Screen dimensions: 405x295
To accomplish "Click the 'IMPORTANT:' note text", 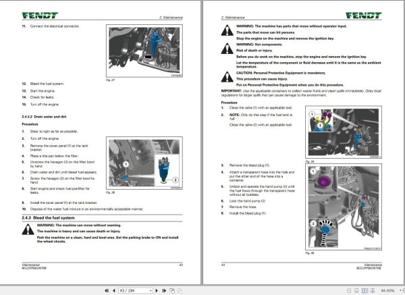I will click(x=301, y=93).
